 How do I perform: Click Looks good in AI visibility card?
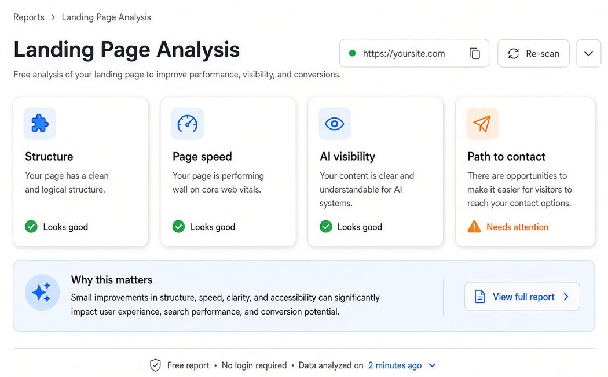tap(360, 227)
